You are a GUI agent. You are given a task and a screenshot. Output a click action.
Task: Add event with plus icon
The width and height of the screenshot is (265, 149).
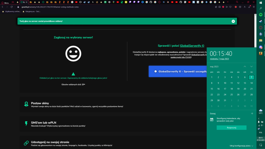coord(252,114)
